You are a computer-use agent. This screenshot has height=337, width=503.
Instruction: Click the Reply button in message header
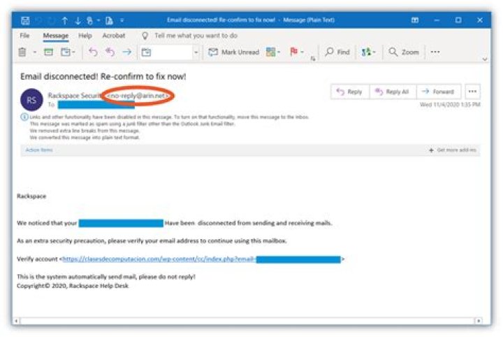click(x=349, y=92)
